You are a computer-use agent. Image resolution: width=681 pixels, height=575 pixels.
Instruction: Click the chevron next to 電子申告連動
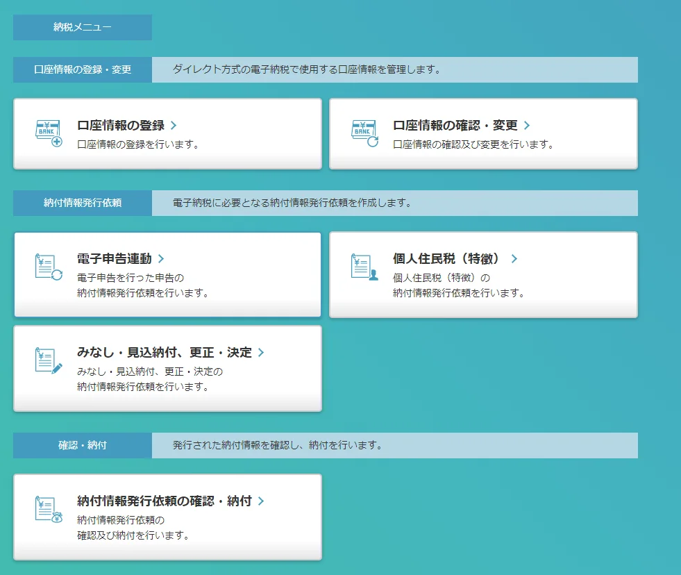pos(161,258)
